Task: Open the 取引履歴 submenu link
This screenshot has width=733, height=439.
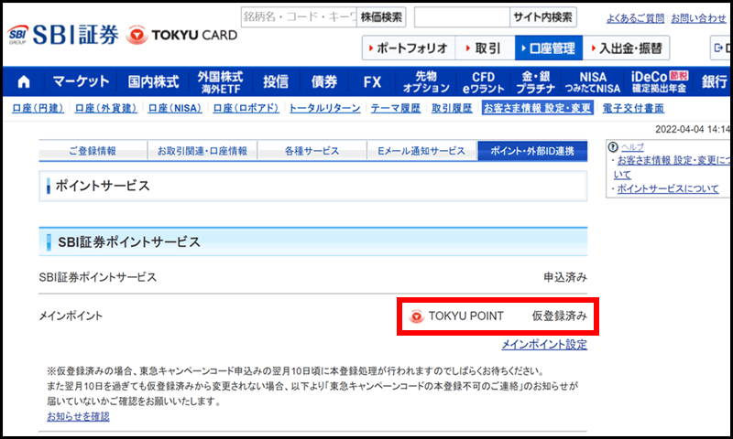Action: [452, 108]
